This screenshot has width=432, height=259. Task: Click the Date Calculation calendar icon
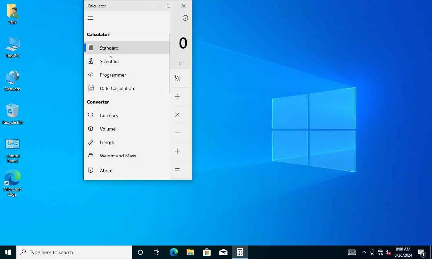pyautogui.click(x=90, y=88)
